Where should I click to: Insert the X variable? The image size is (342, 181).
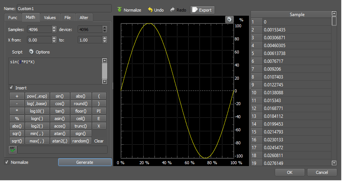click(99, 126)
